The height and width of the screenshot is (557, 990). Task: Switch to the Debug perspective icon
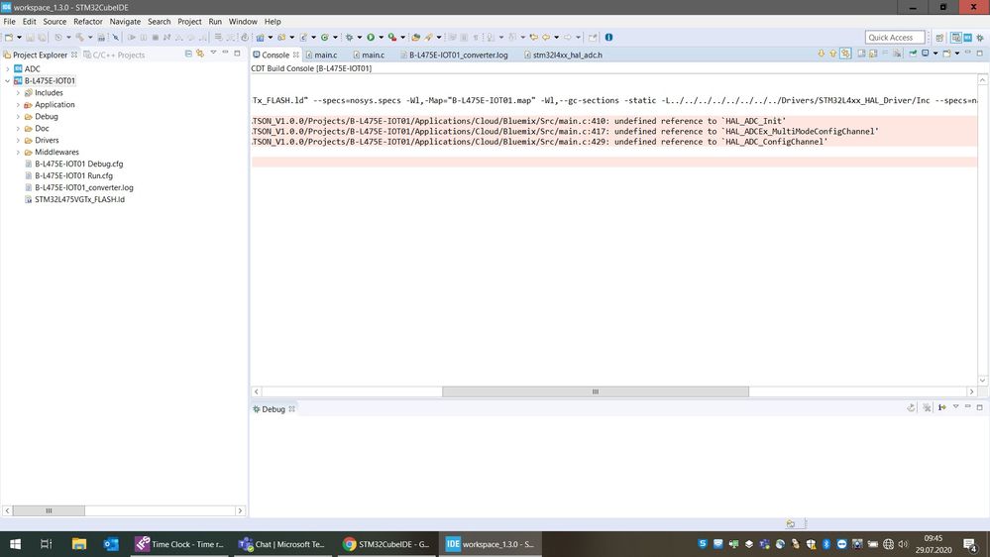pos(980,38)
